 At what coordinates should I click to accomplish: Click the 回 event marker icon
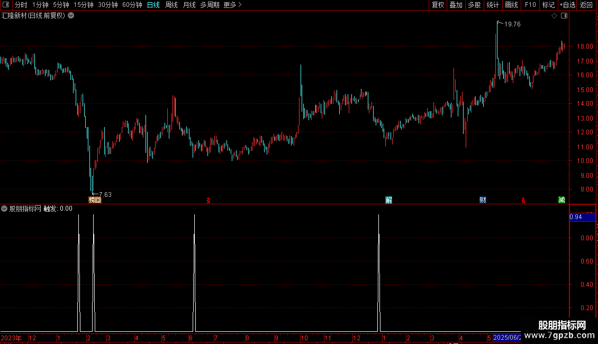(x=98, y=200)
